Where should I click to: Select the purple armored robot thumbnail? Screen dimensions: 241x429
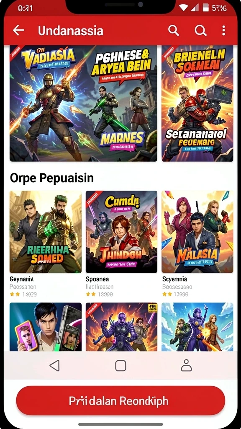[121, 327]
